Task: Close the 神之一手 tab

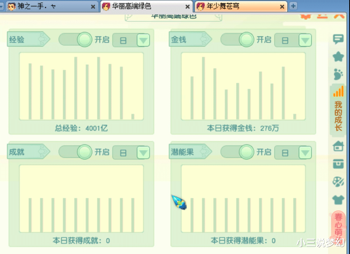Action: pyautogui.click(x=93, y=7)
